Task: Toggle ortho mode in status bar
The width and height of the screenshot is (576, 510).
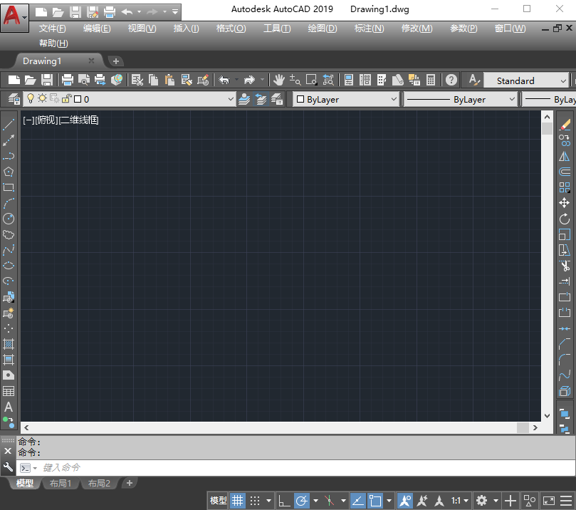Action: point(284,501)
